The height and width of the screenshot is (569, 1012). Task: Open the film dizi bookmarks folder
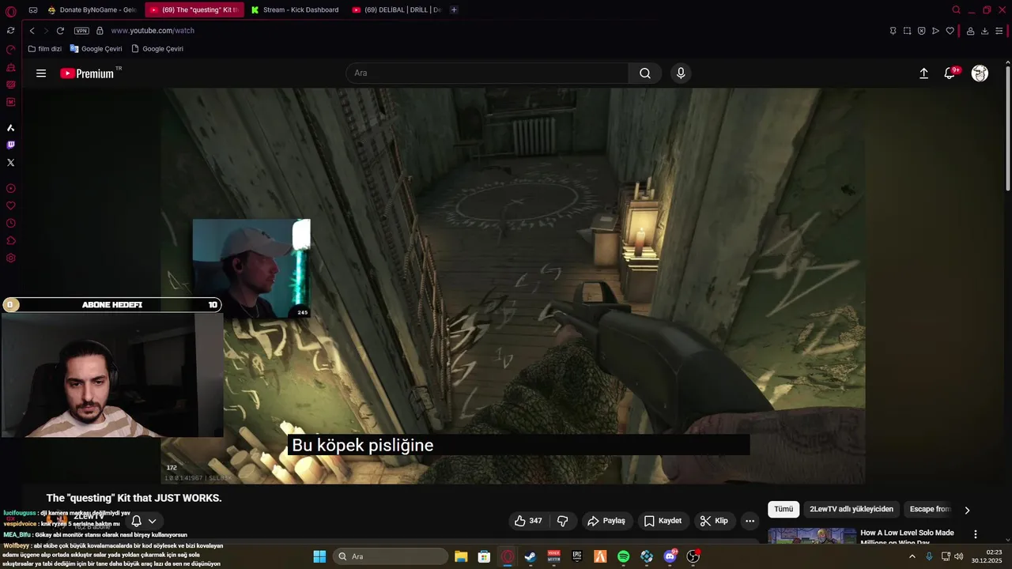coord(44,49)
